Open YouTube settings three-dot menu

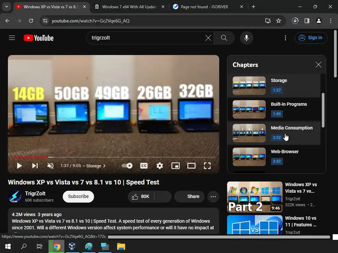(286, 38)
